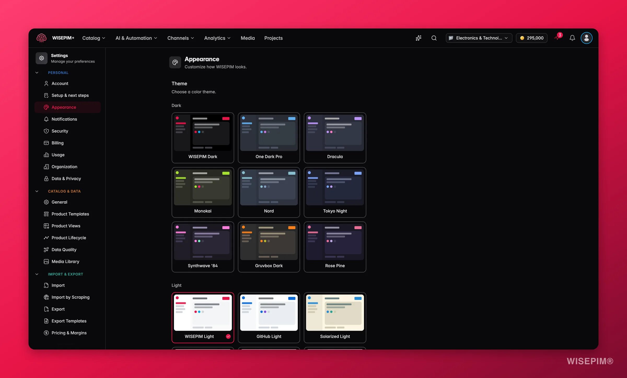Select the Rose Pine theme

pyautogui.click(x=335, y=247)
